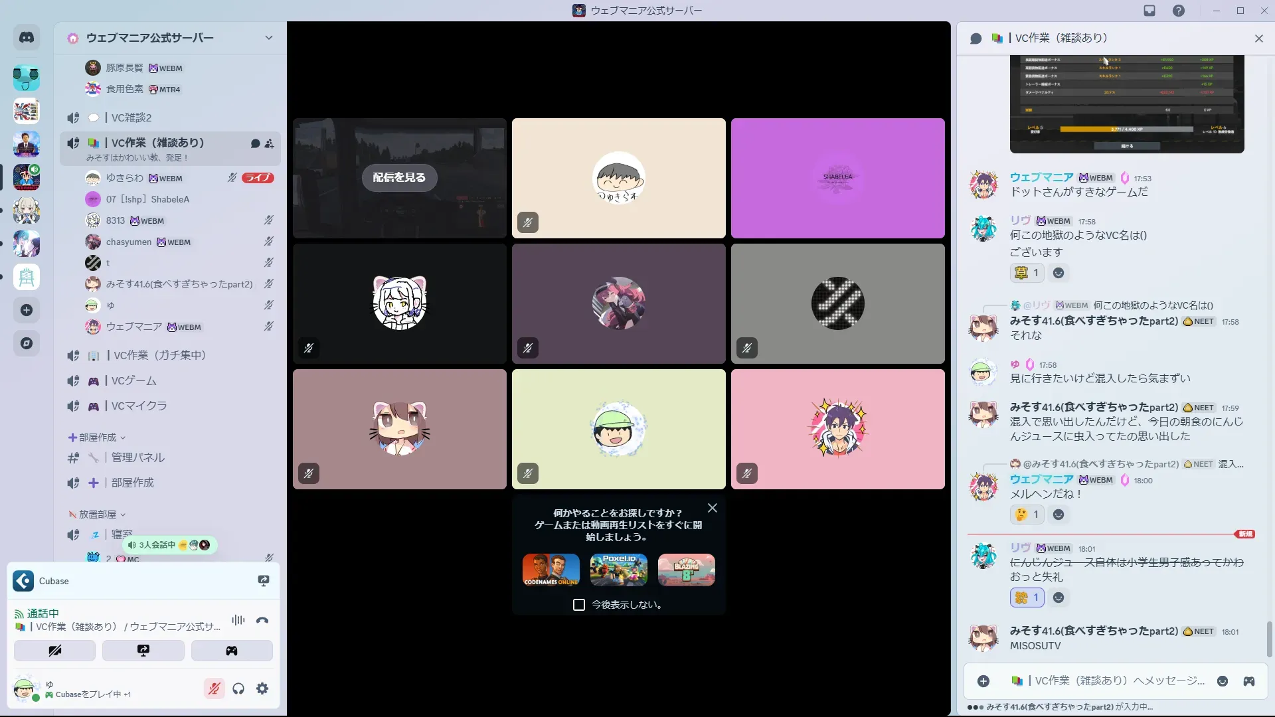
Task: Click the 配信を見る button
Action: click(x=399, y=177)
